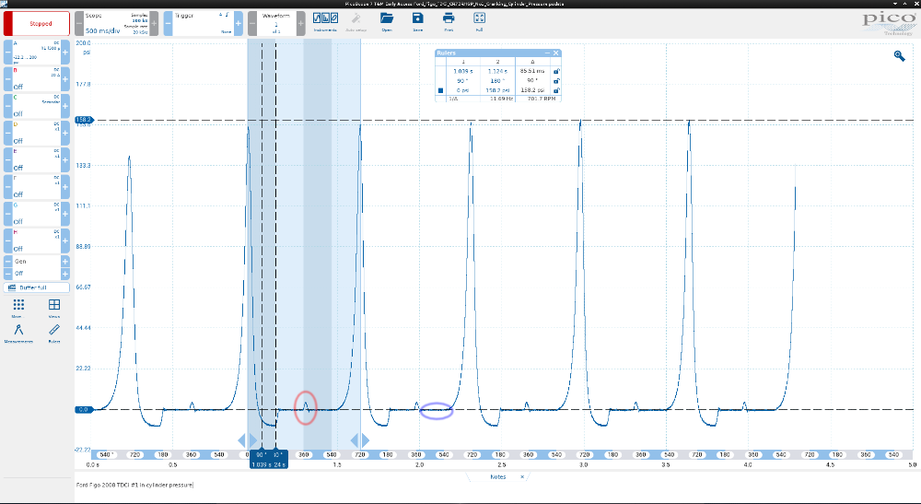921x504 pixels.
Task: Select the Notes tab at the bottom
Action: (x=498, y=476)
